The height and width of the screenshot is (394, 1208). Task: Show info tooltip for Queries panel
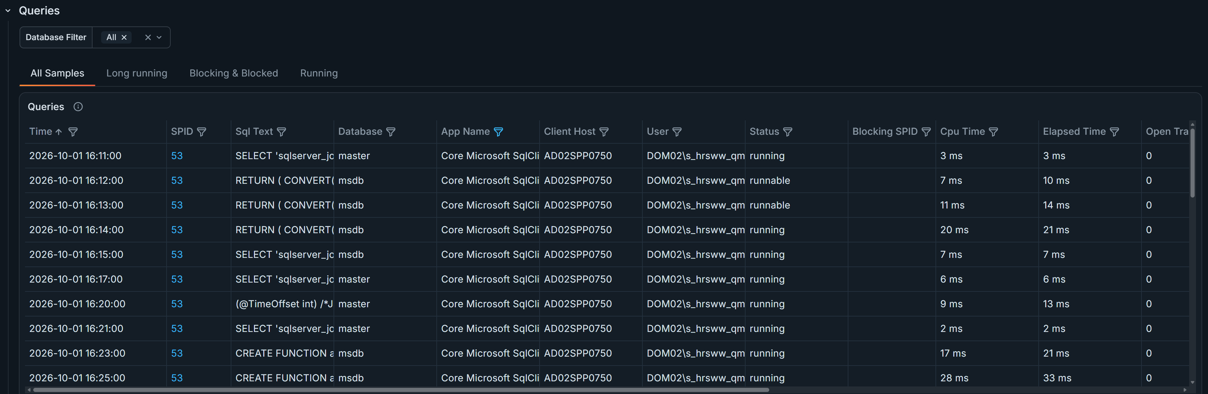pyautogui.click(x=78, y=107)
